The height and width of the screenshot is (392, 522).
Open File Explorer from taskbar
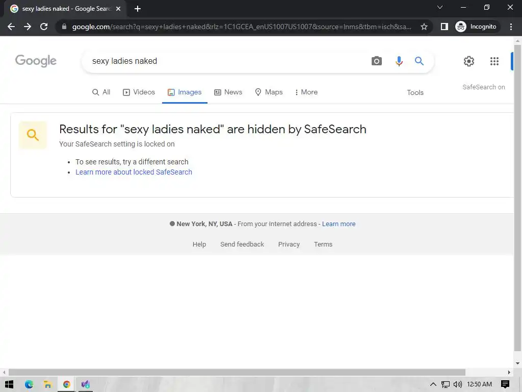pyautogui.click(x=47, y=384)
